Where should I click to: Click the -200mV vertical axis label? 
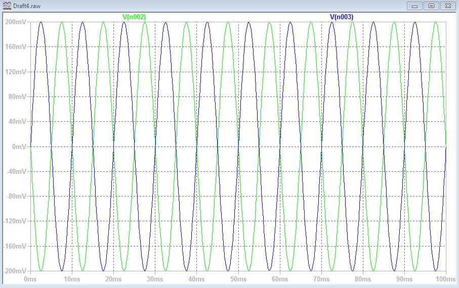click(x=15, y=271)
